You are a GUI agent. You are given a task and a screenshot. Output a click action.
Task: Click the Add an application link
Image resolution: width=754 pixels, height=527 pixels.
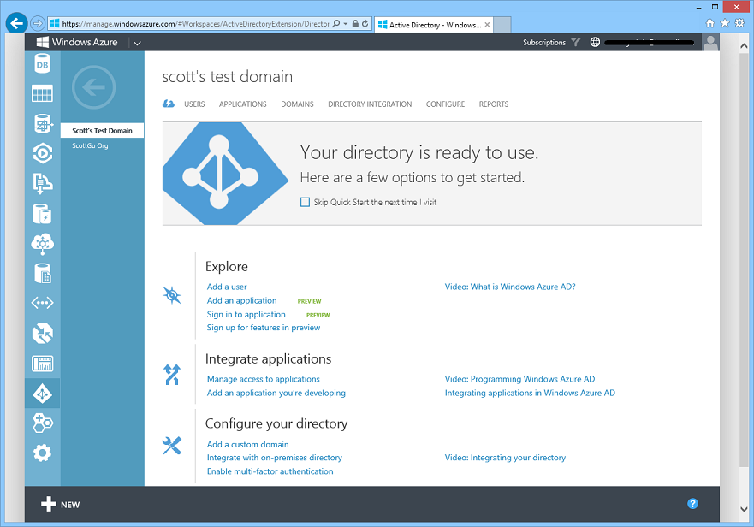click(242, 300)
